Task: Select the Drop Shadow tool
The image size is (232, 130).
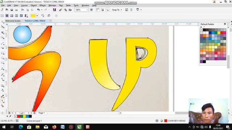Action: (x=3, y=86)
